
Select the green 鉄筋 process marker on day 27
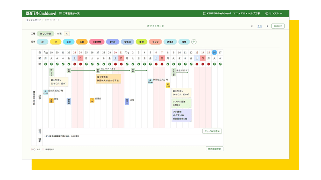tap(98, 71)
